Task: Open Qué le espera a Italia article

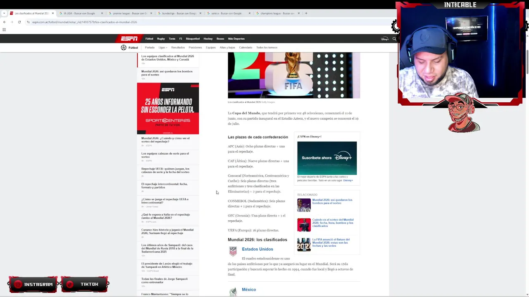Action: 166,216
